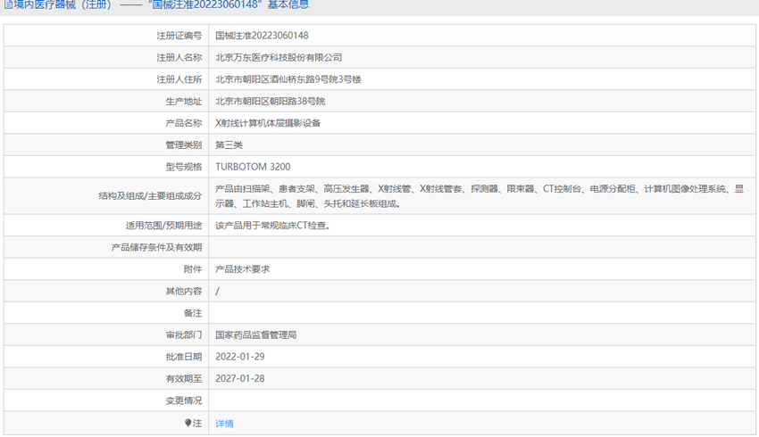Select registration number 国械注准20223060148 value
The width and height of the screenshot is (759, 437).
click(x=262, y=36)
